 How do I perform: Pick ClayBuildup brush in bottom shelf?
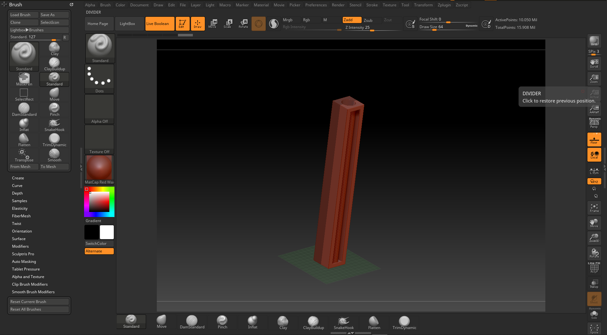[x=313, y=323]
